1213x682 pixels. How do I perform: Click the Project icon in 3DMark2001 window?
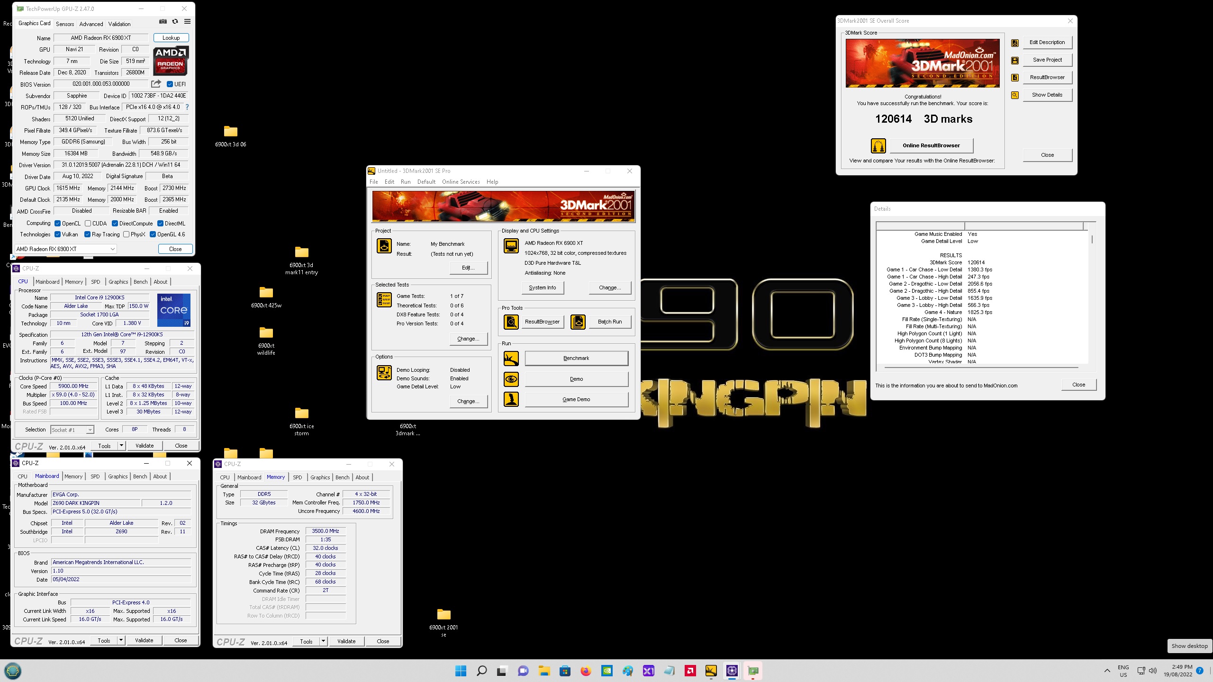coord(384,246)
